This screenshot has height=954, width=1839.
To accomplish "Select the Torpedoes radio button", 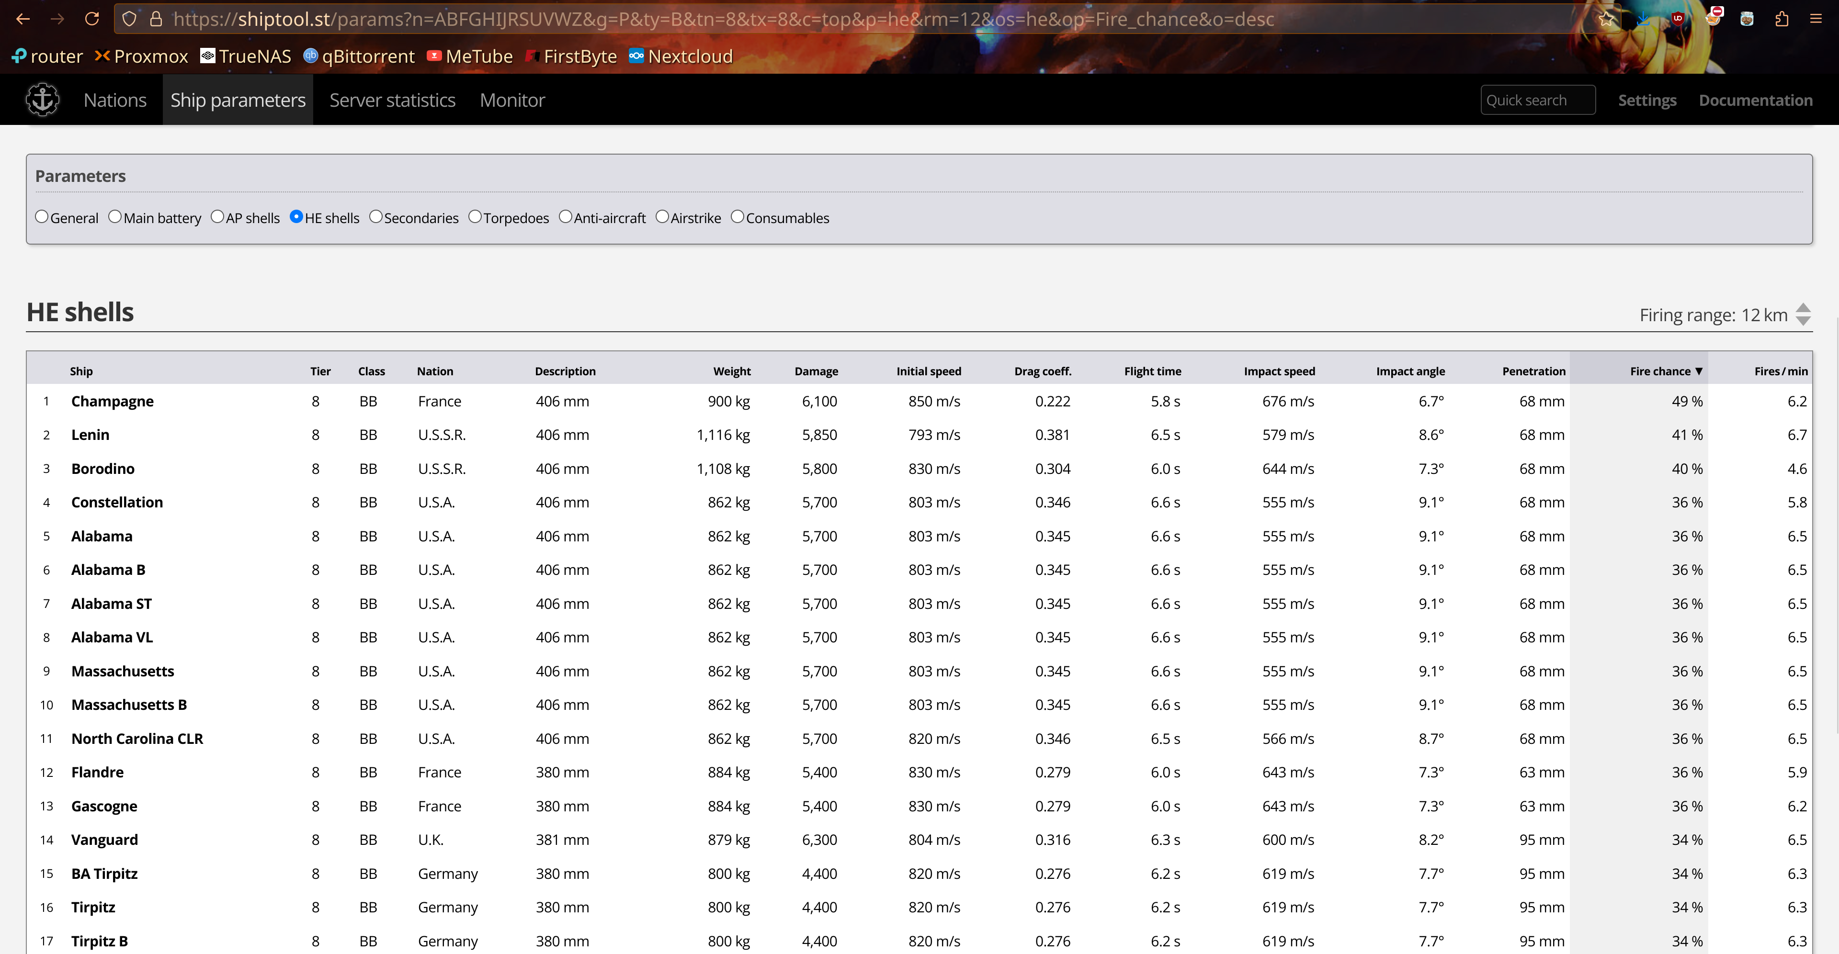I will click(476, 216).
